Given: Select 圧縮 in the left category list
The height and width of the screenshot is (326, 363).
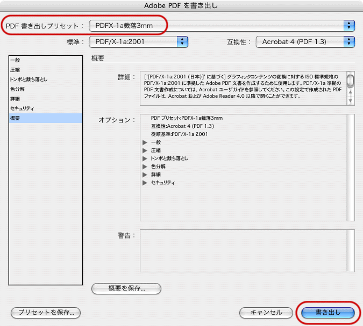Looking at the screenshot, I should [x=46, y=70].
